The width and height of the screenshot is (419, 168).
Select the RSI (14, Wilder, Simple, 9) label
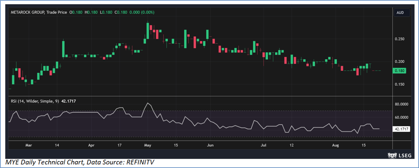tap(35, 101)
